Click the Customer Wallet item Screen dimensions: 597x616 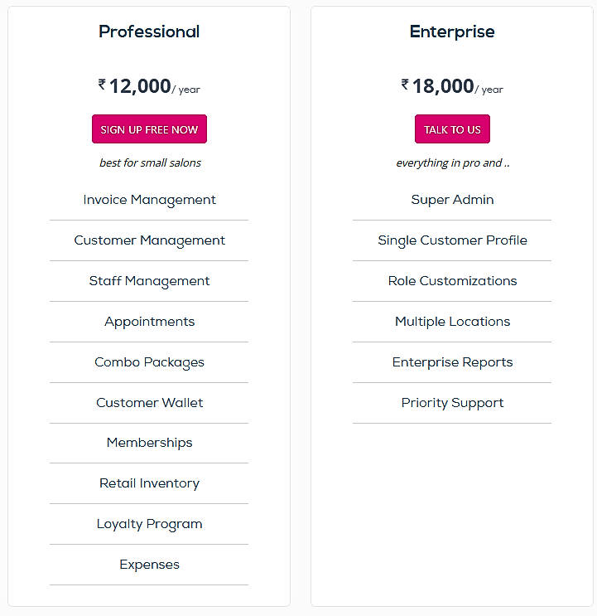pos(149,403)
